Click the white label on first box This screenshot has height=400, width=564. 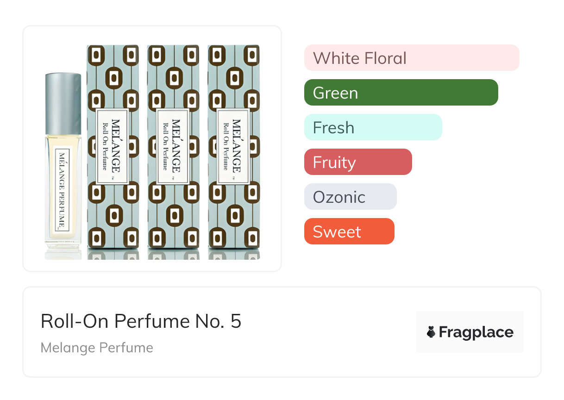[x=113, y=147]
